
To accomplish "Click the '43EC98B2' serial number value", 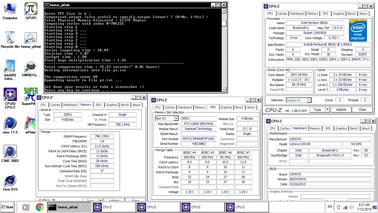I will coord(199,144).
